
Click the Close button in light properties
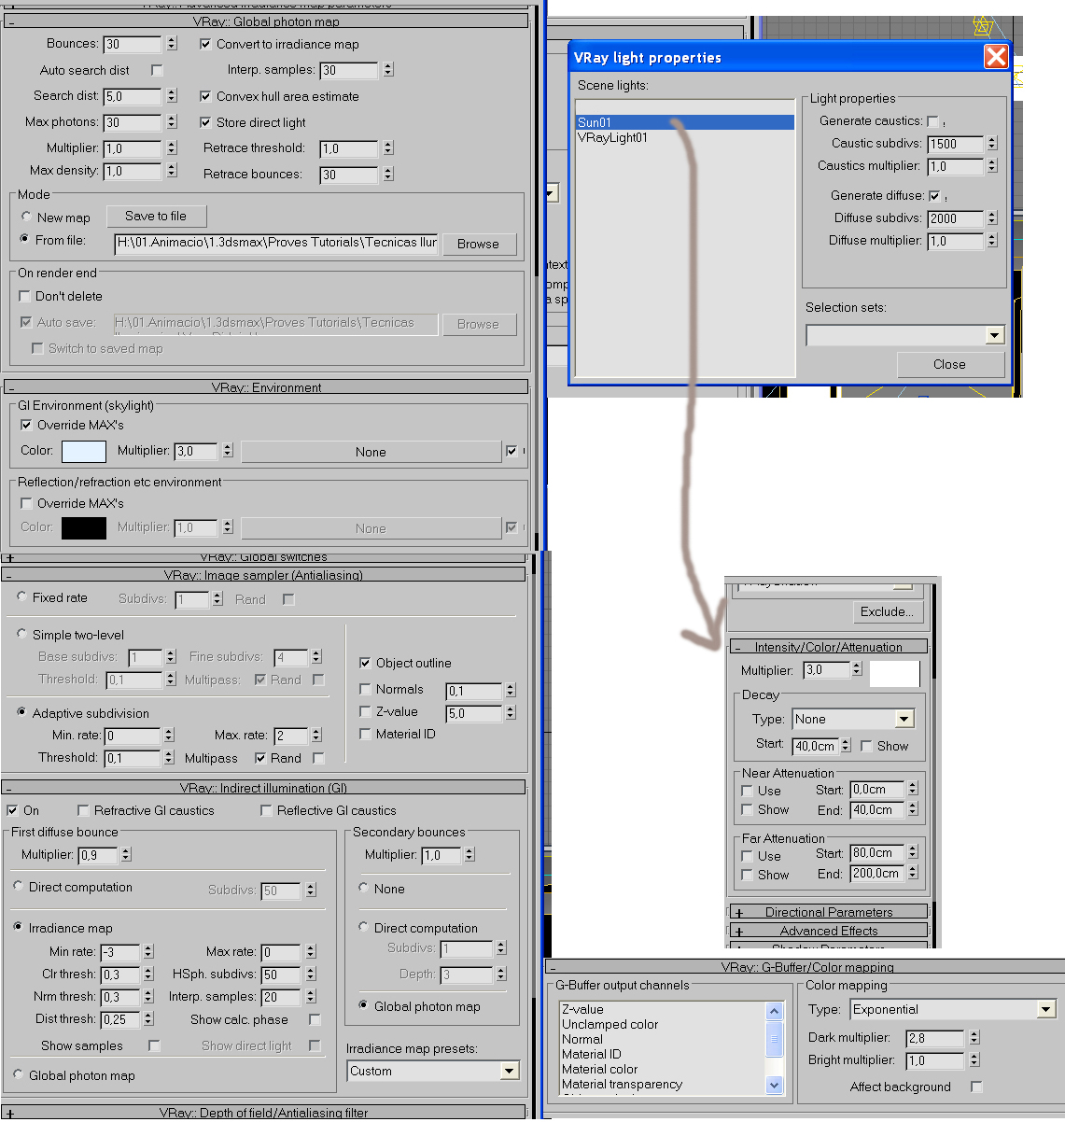coord(949,364)
